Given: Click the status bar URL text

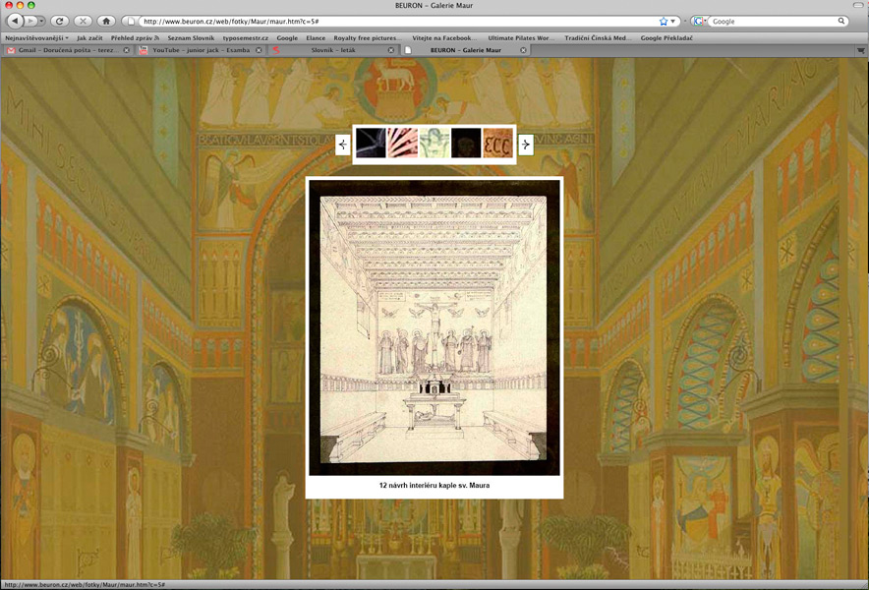Looking at the screenshot, I should tap(85, 585).
